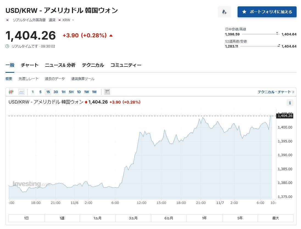Select the area chart type icon

coord(21,92)
